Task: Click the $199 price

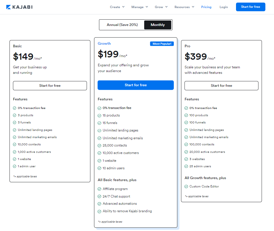Action: click(x=108, y=54)
